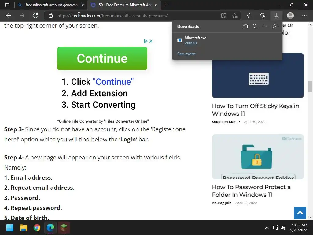This screenshot has height=235, width=313.
Task: Open File Explorer from taskbar
Action: click(23, 228)
